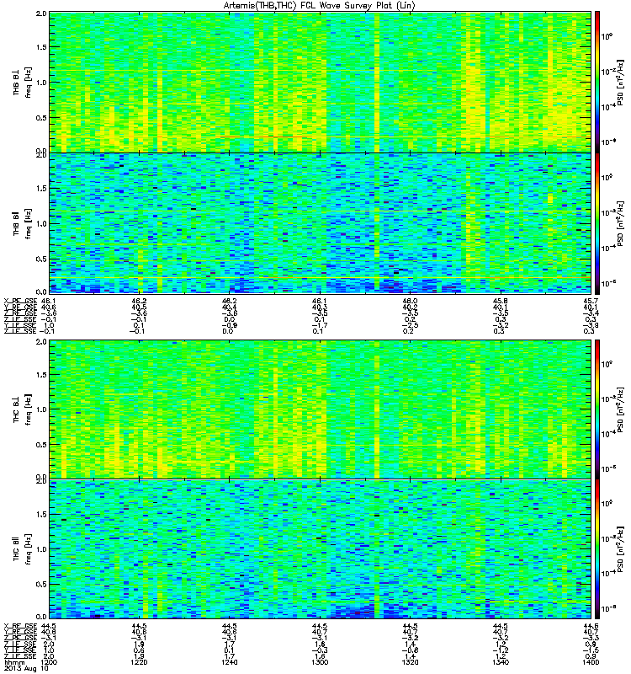The image size is (631, 674).
Task: Click the '2.0' frequency tick of the THC B⊥ panel
Action: [x=41, y=342]
